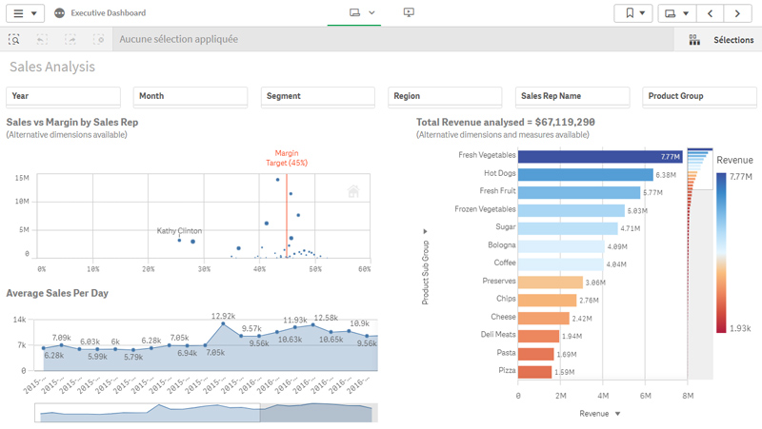The height and width of the screenshot is (429, 762).
Task: Click the Frozen Vegetables bar
Action: [x=571, y=210]
